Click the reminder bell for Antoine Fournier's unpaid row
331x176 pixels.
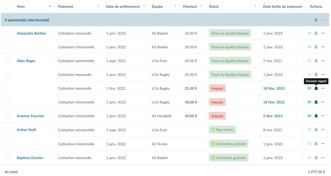316,116
